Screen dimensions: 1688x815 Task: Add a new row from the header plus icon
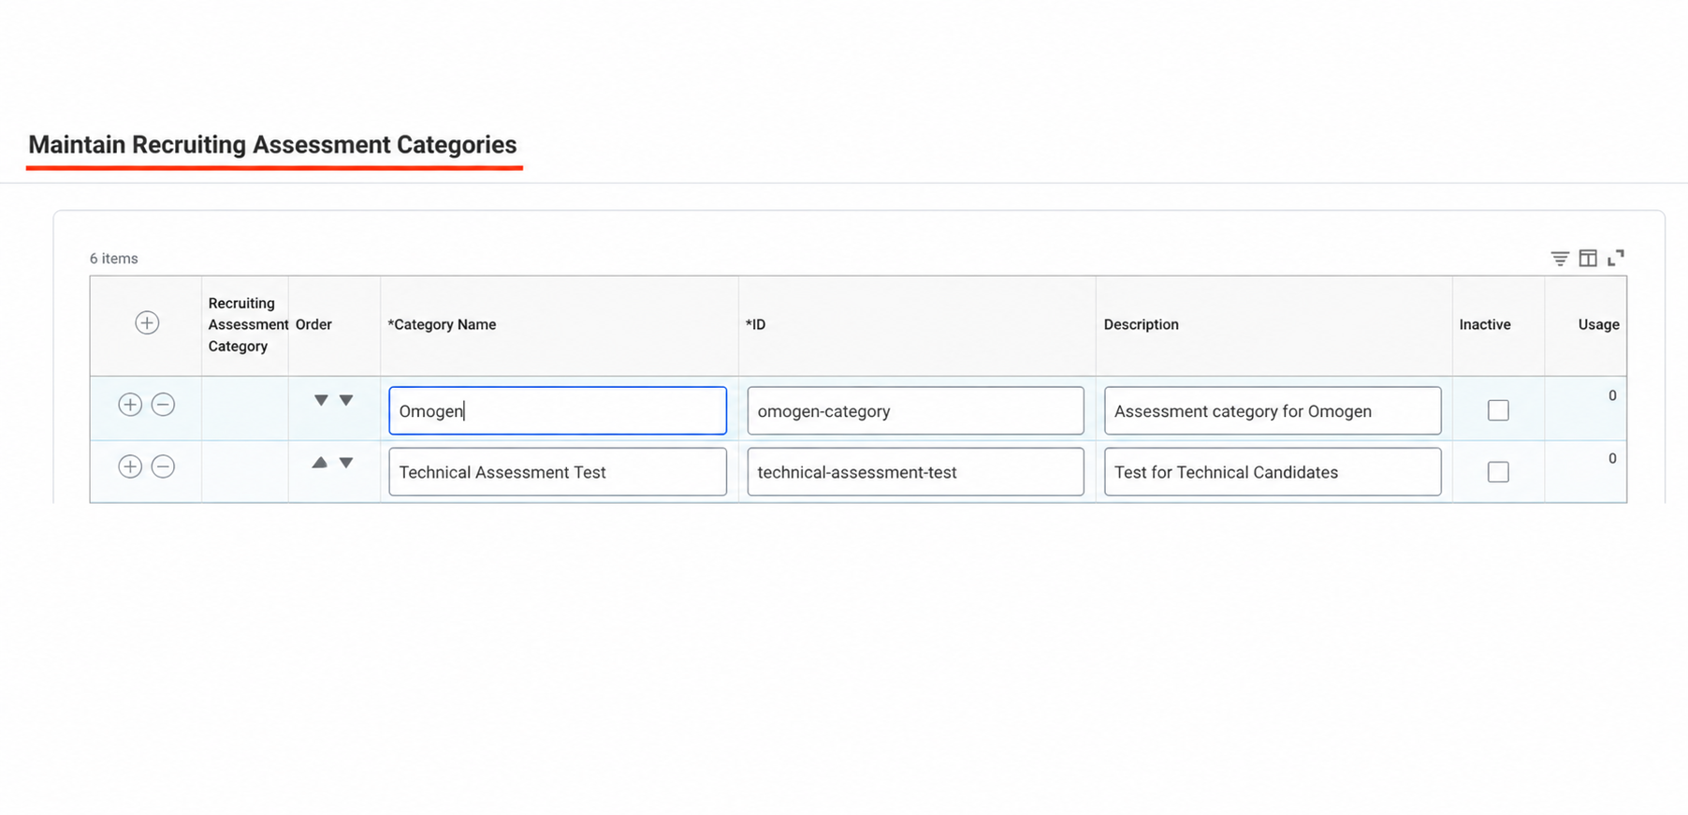pos(147,323)
